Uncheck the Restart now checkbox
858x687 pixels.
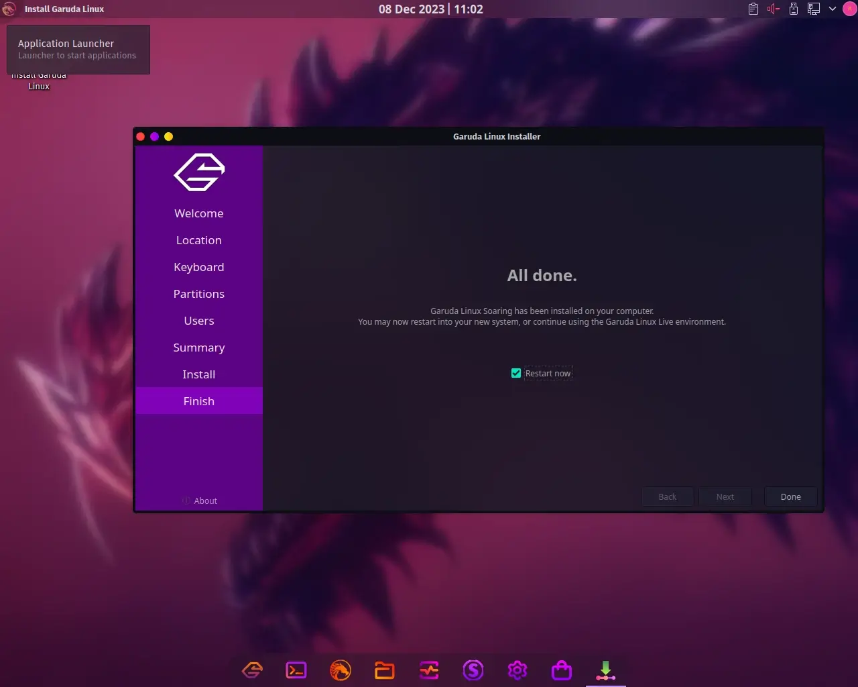(516, 373)
